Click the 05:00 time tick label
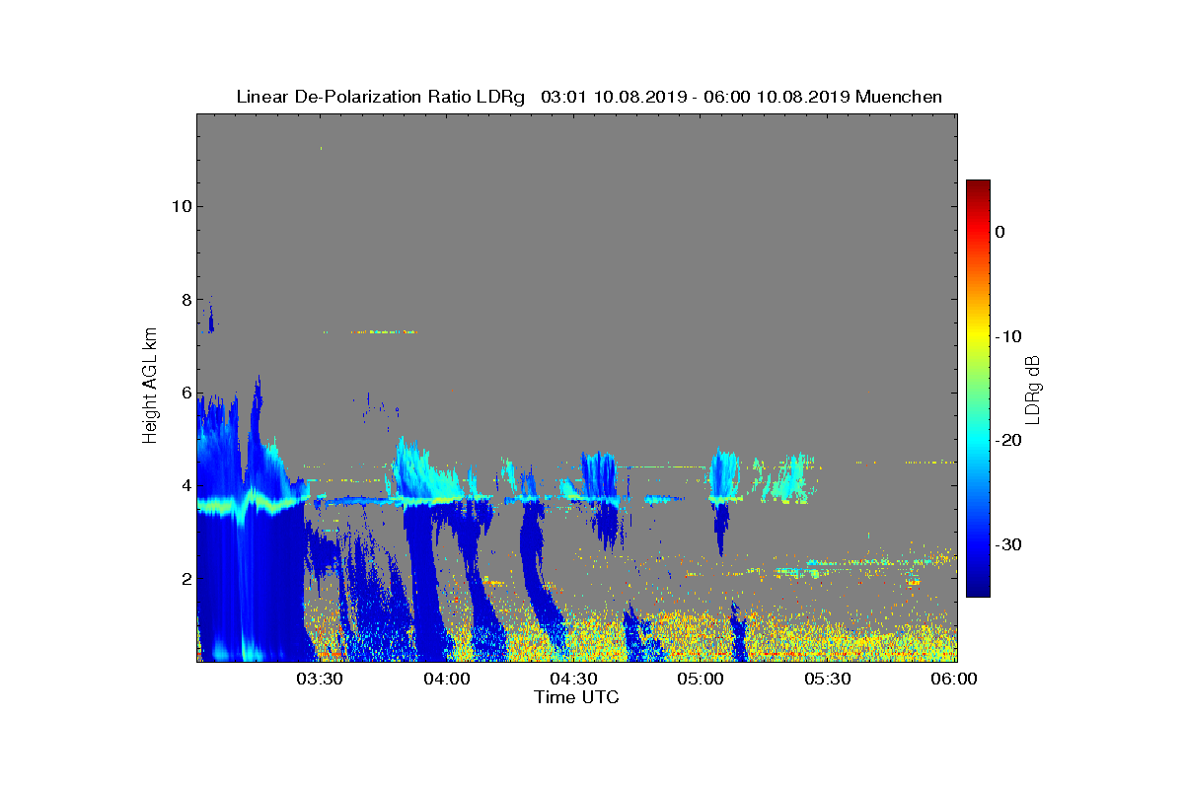Image resolution: width=1184 pixels, height=789 pixels. tap(703, 680)
